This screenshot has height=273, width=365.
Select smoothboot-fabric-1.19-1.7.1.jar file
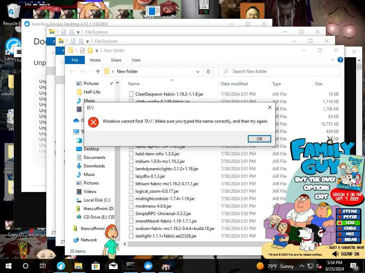[166, 221]
